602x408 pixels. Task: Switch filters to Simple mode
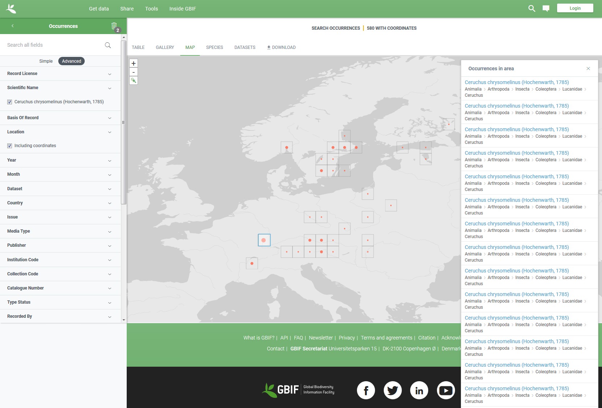pos(46,61)
